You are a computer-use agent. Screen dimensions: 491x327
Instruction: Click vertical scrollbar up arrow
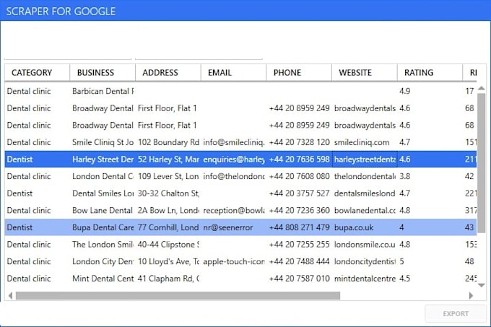coord(482,89)
